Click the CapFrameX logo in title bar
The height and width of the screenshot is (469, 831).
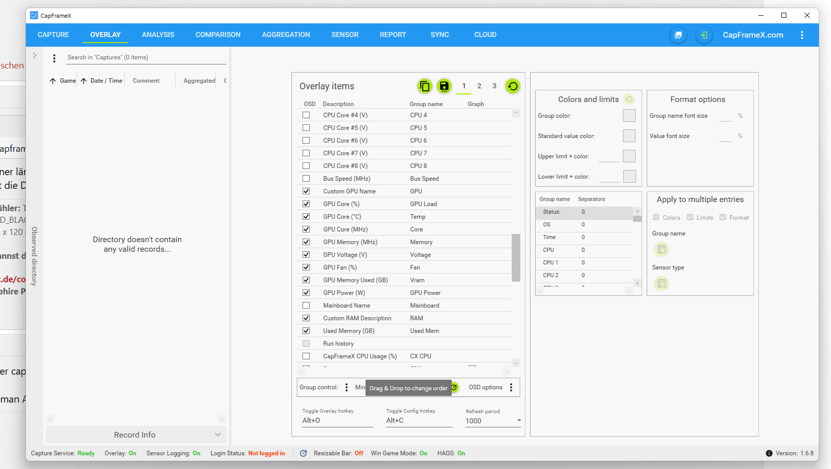[x=34, y=15]
